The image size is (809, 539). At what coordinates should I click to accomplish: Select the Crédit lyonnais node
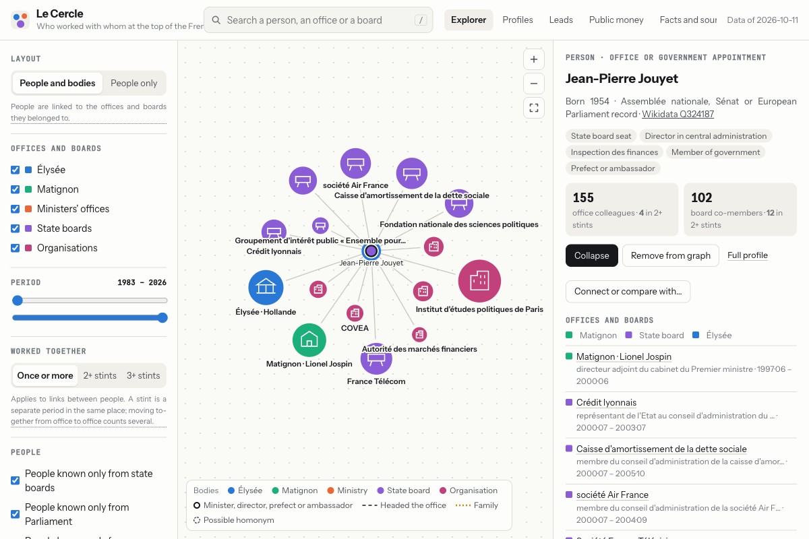[x=274, y=232]
